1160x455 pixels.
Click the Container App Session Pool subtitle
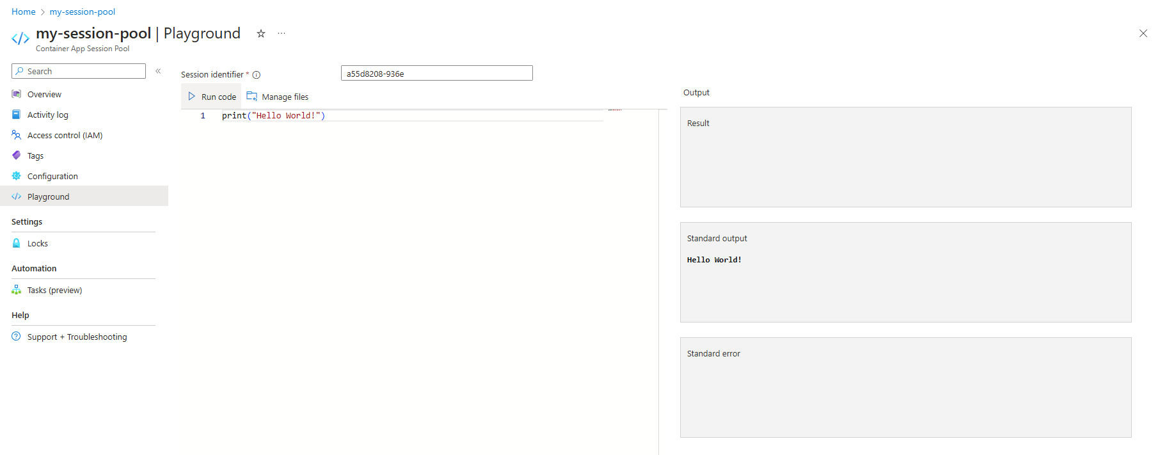point(83,49)
